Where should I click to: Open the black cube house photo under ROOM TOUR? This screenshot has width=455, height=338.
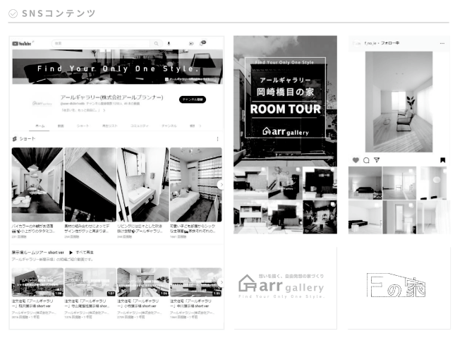tap(320, 183)
